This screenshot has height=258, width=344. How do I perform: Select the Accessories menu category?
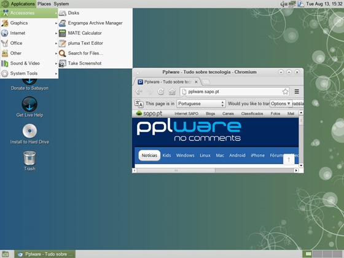coord(29,13)
